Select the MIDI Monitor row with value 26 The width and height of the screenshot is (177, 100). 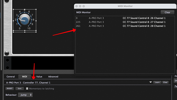tap(125, 18)
